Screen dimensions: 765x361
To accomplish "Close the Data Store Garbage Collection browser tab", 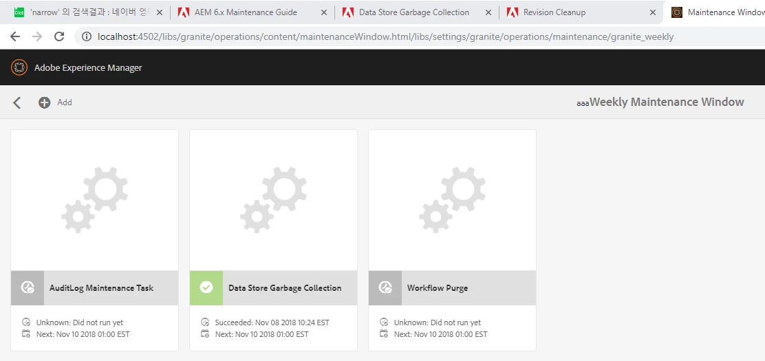I will coord(488,12).
